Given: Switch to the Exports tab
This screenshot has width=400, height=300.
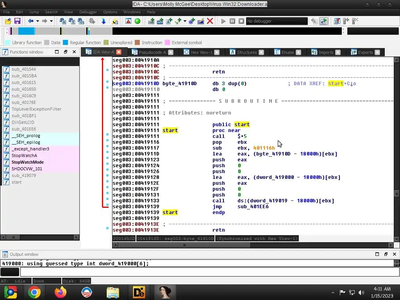Looking at the screenshot, I should coord(365,52).
